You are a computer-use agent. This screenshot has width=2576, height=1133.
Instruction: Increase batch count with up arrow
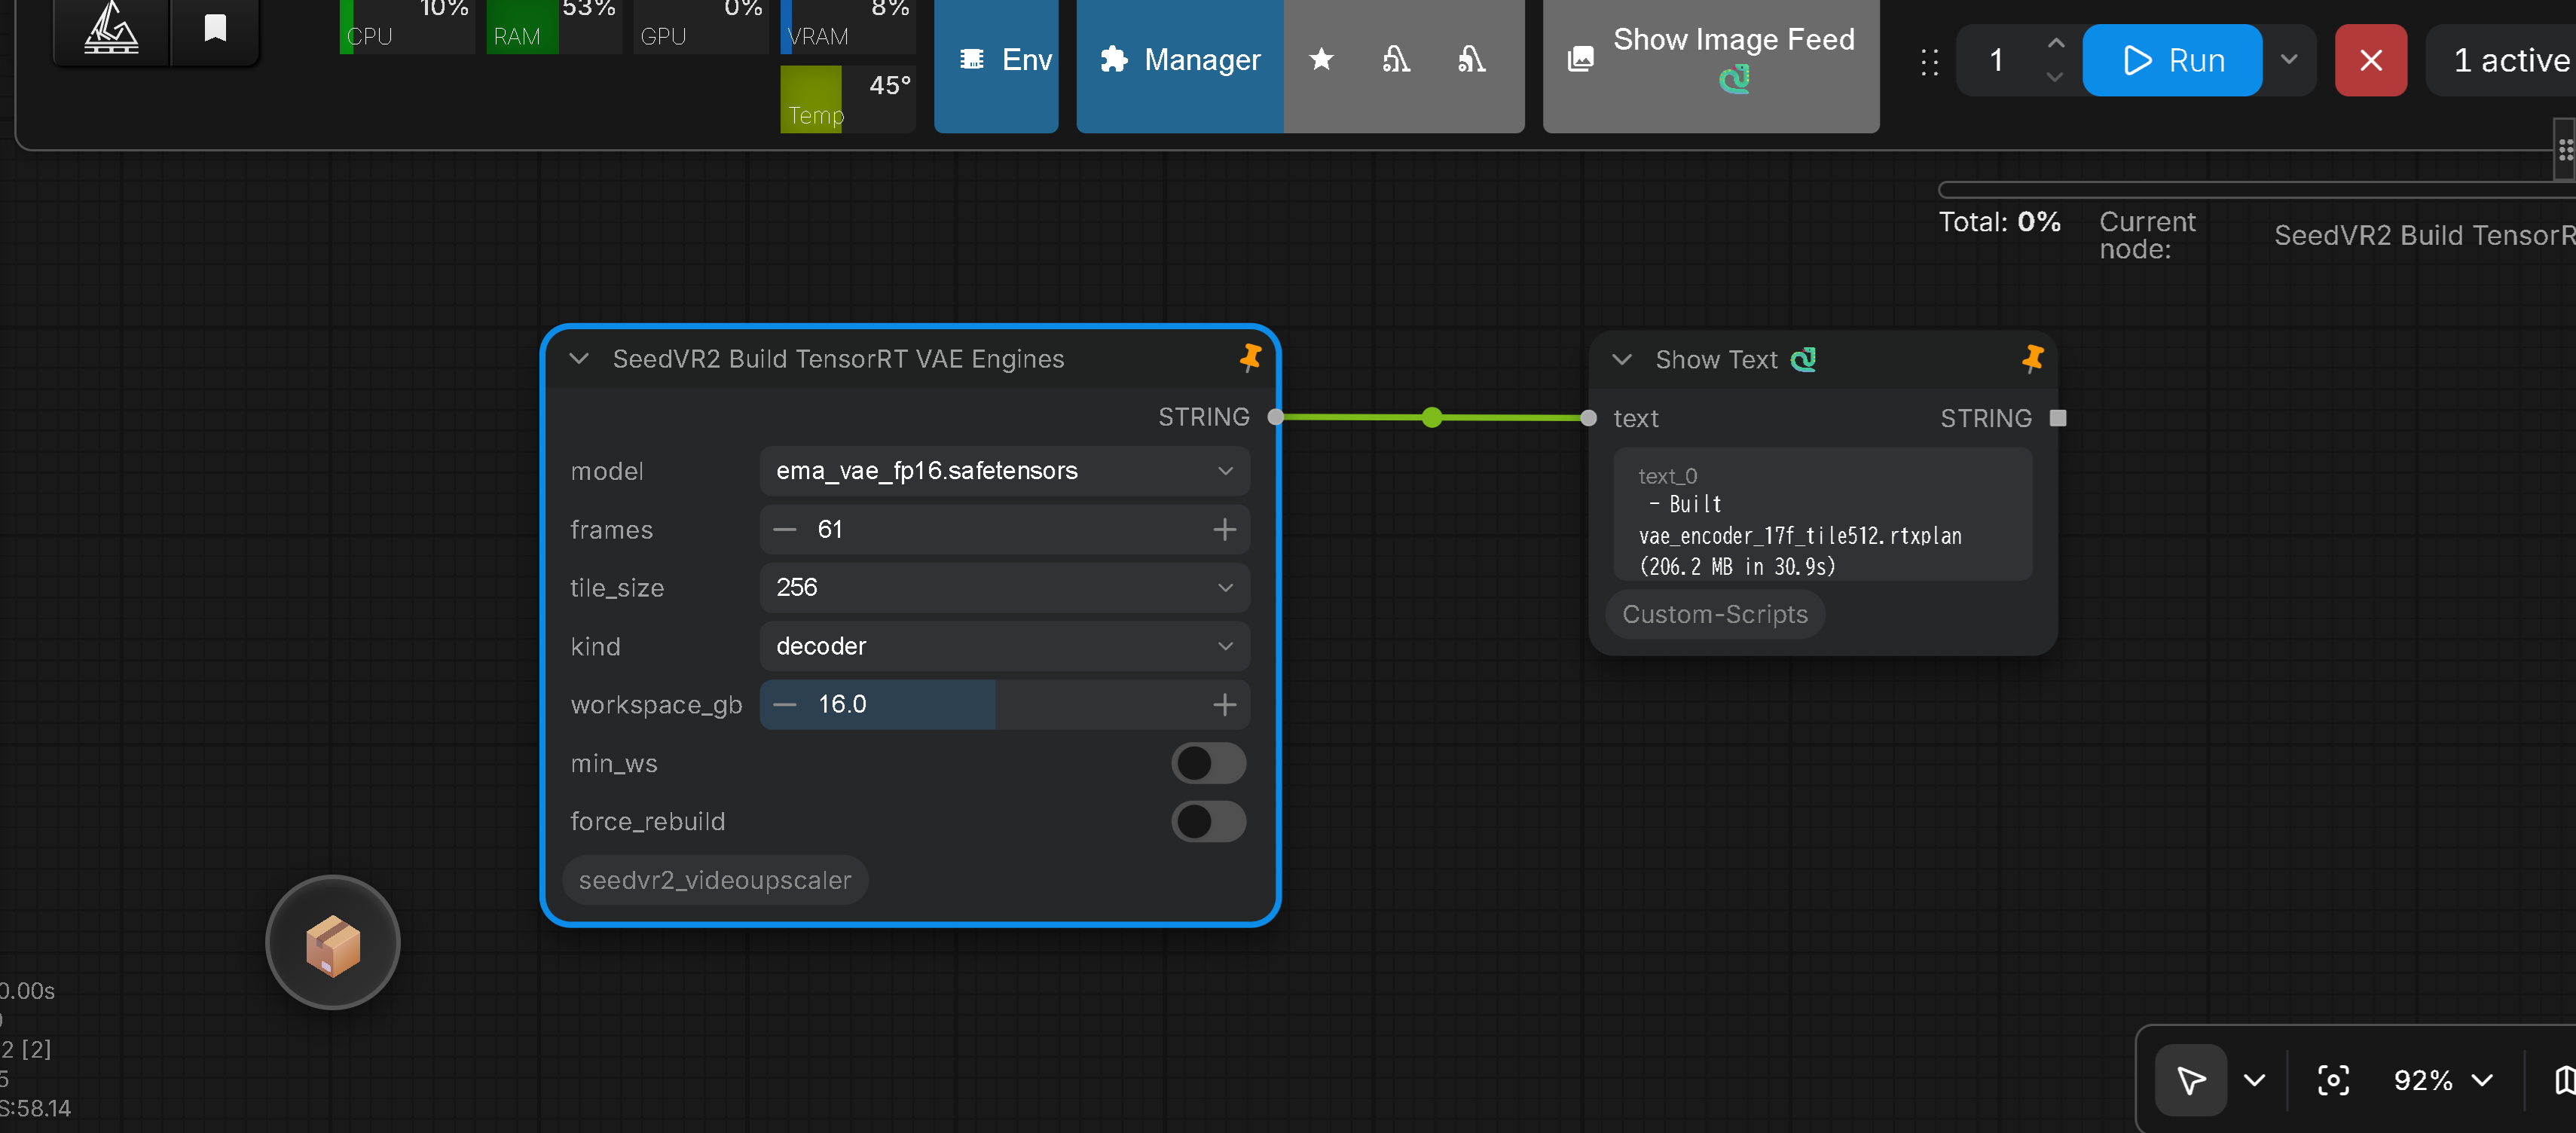(2055, 43)
